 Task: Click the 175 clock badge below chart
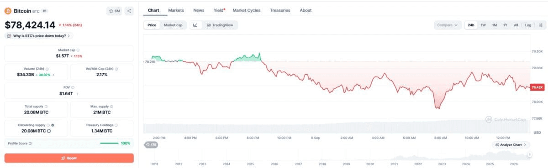click(x=151, y=145)
